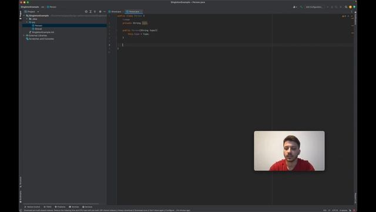Open the Project view dropdown

click(x=32, y=12)
